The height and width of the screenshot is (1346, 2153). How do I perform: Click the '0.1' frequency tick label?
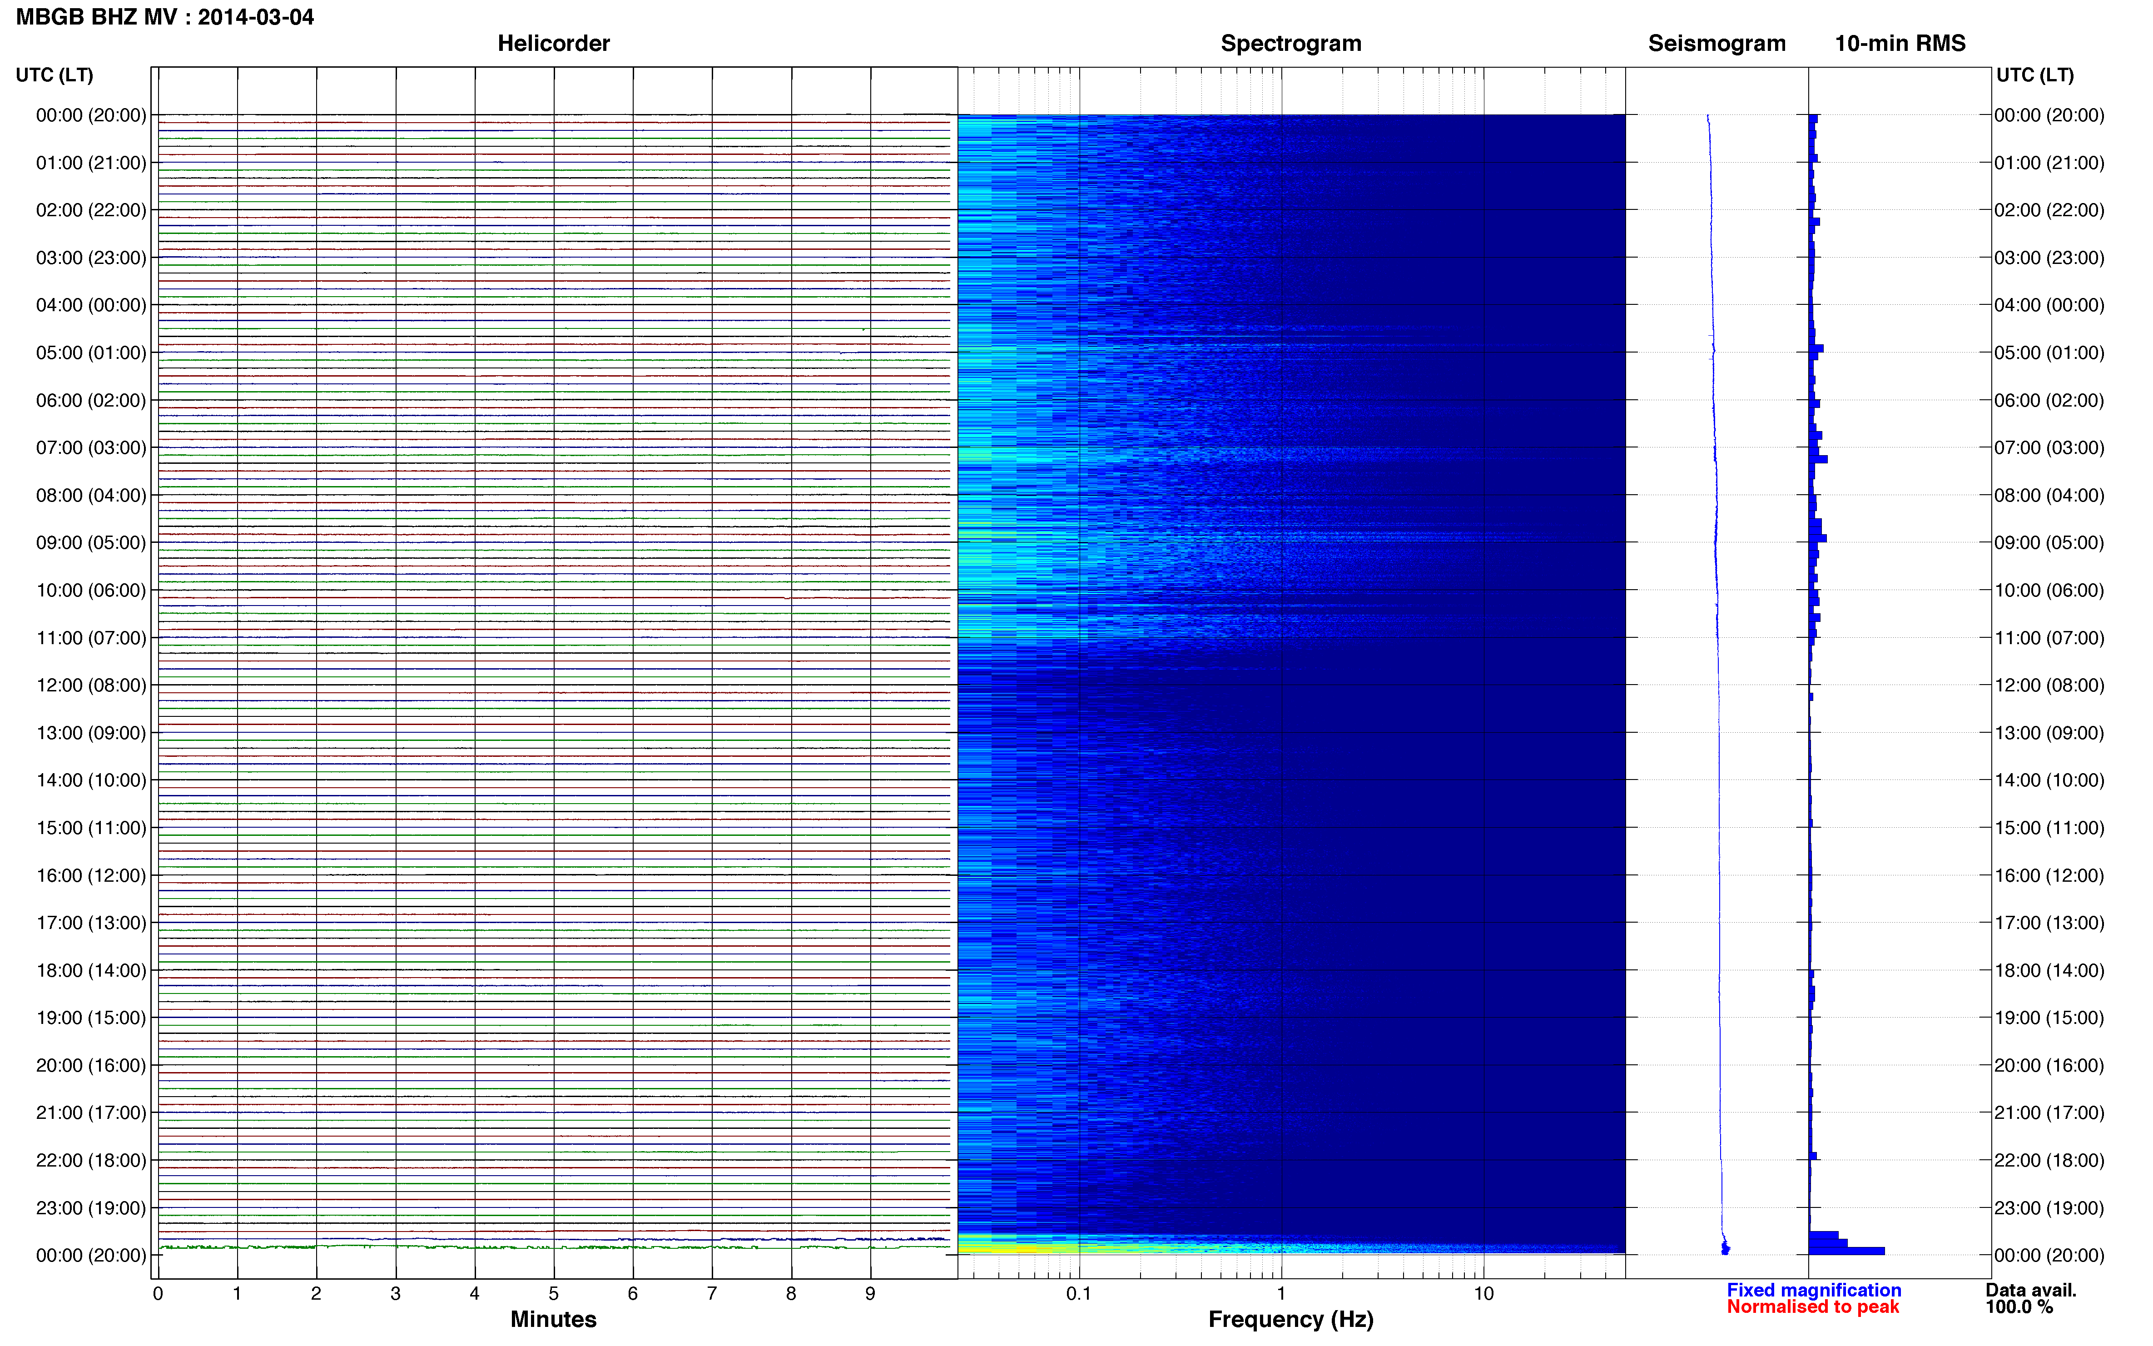[1079, 1293]
